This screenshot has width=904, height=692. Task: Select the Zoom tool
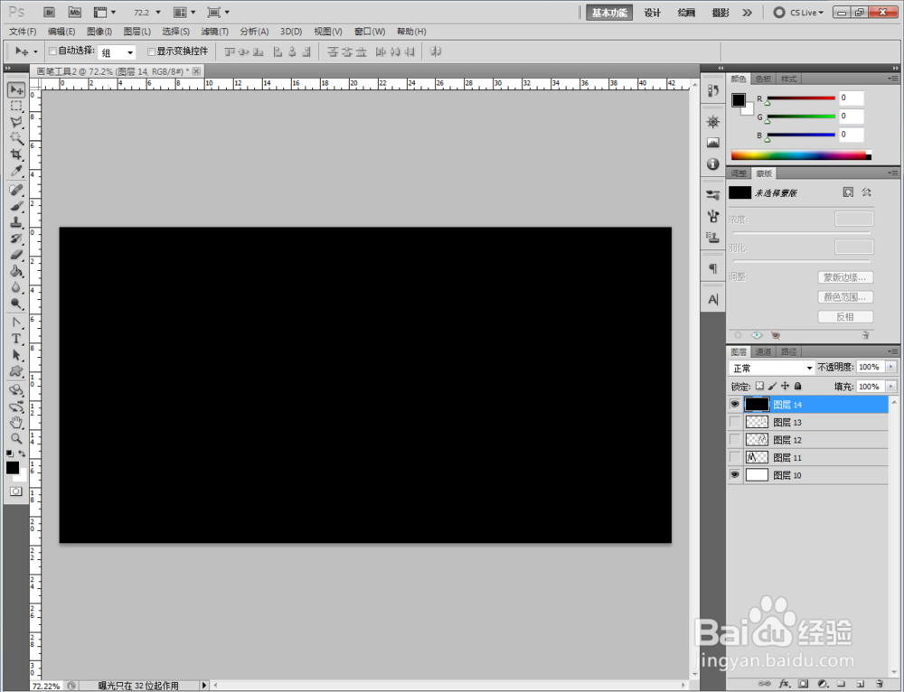tap(16, 438)
